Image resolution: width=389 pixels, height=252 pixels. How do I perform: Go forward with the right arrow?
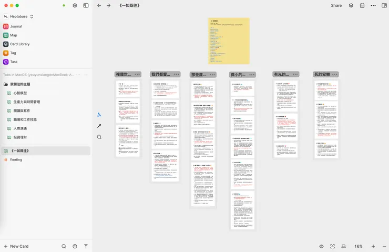(109, 5)
